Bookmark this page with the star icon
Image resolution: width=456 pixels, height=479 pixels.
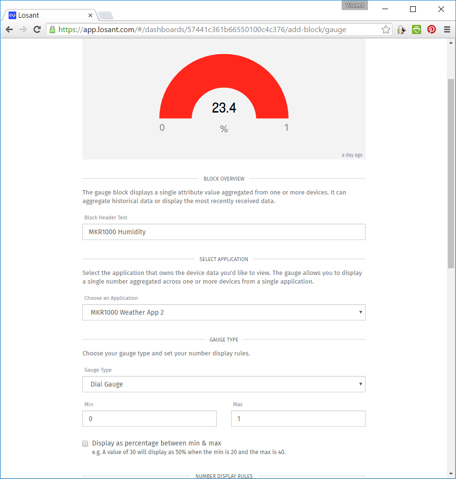click(x=386, y=30)
